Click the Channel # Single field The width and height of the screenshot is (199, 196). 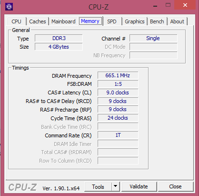coord(153,38)
